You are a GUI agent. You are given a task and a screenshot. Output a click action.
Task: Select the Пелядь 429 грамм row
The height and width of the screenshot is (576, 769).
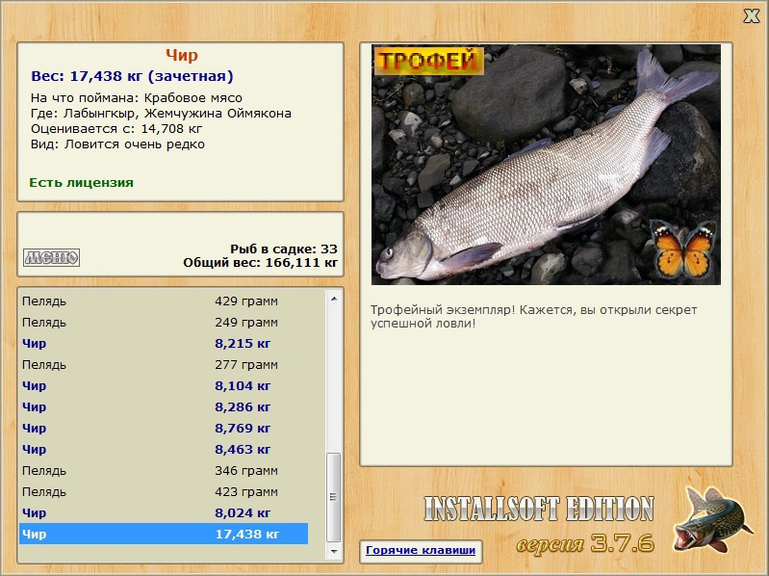pyautogui.click(x=164, y=301)
